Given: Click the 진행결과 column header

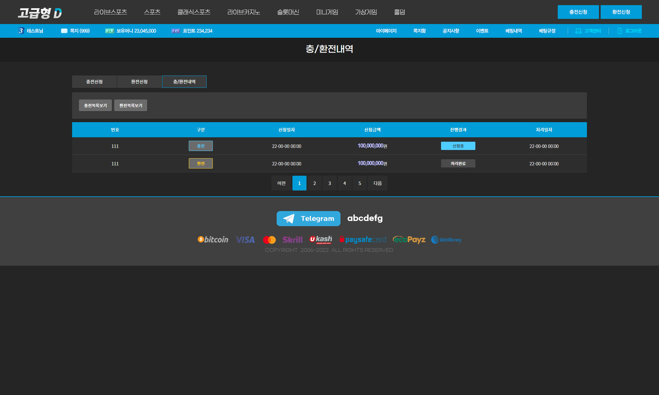Looking at the screenshot, I should [458, 130].
